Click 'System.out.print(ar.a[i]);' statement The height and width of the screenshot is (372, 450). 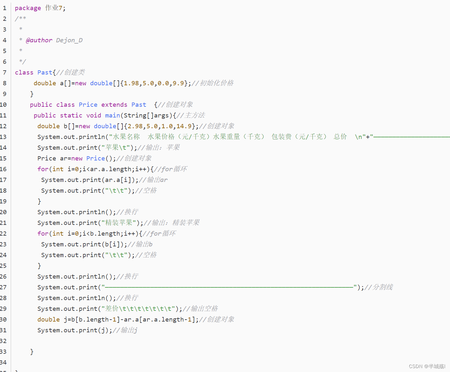pyautogui.click(x=90, y=180)
